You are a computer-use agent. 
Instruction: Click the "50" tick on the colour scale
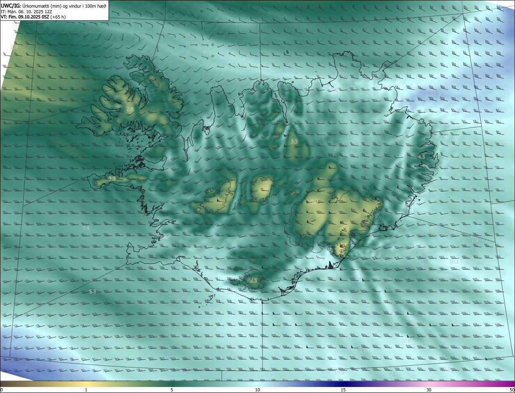tap(512, 390)
